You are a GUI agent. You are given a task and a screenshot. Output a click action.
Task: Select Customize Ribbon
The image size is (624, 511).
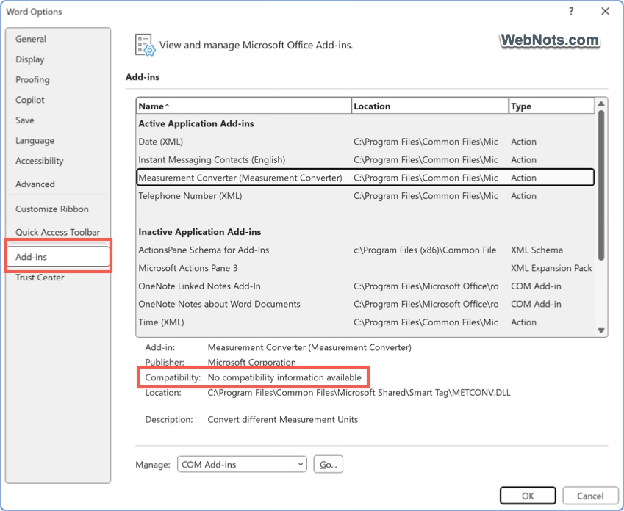(x=51, y=209)
